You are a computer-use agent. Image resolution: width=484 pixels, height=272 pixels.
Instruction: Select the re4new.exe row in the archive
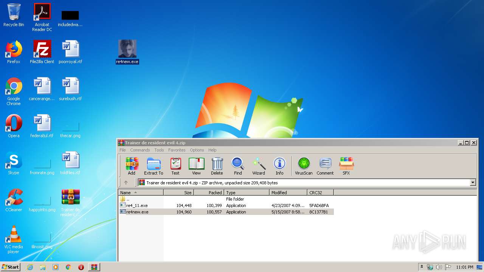tap(226, 212)
